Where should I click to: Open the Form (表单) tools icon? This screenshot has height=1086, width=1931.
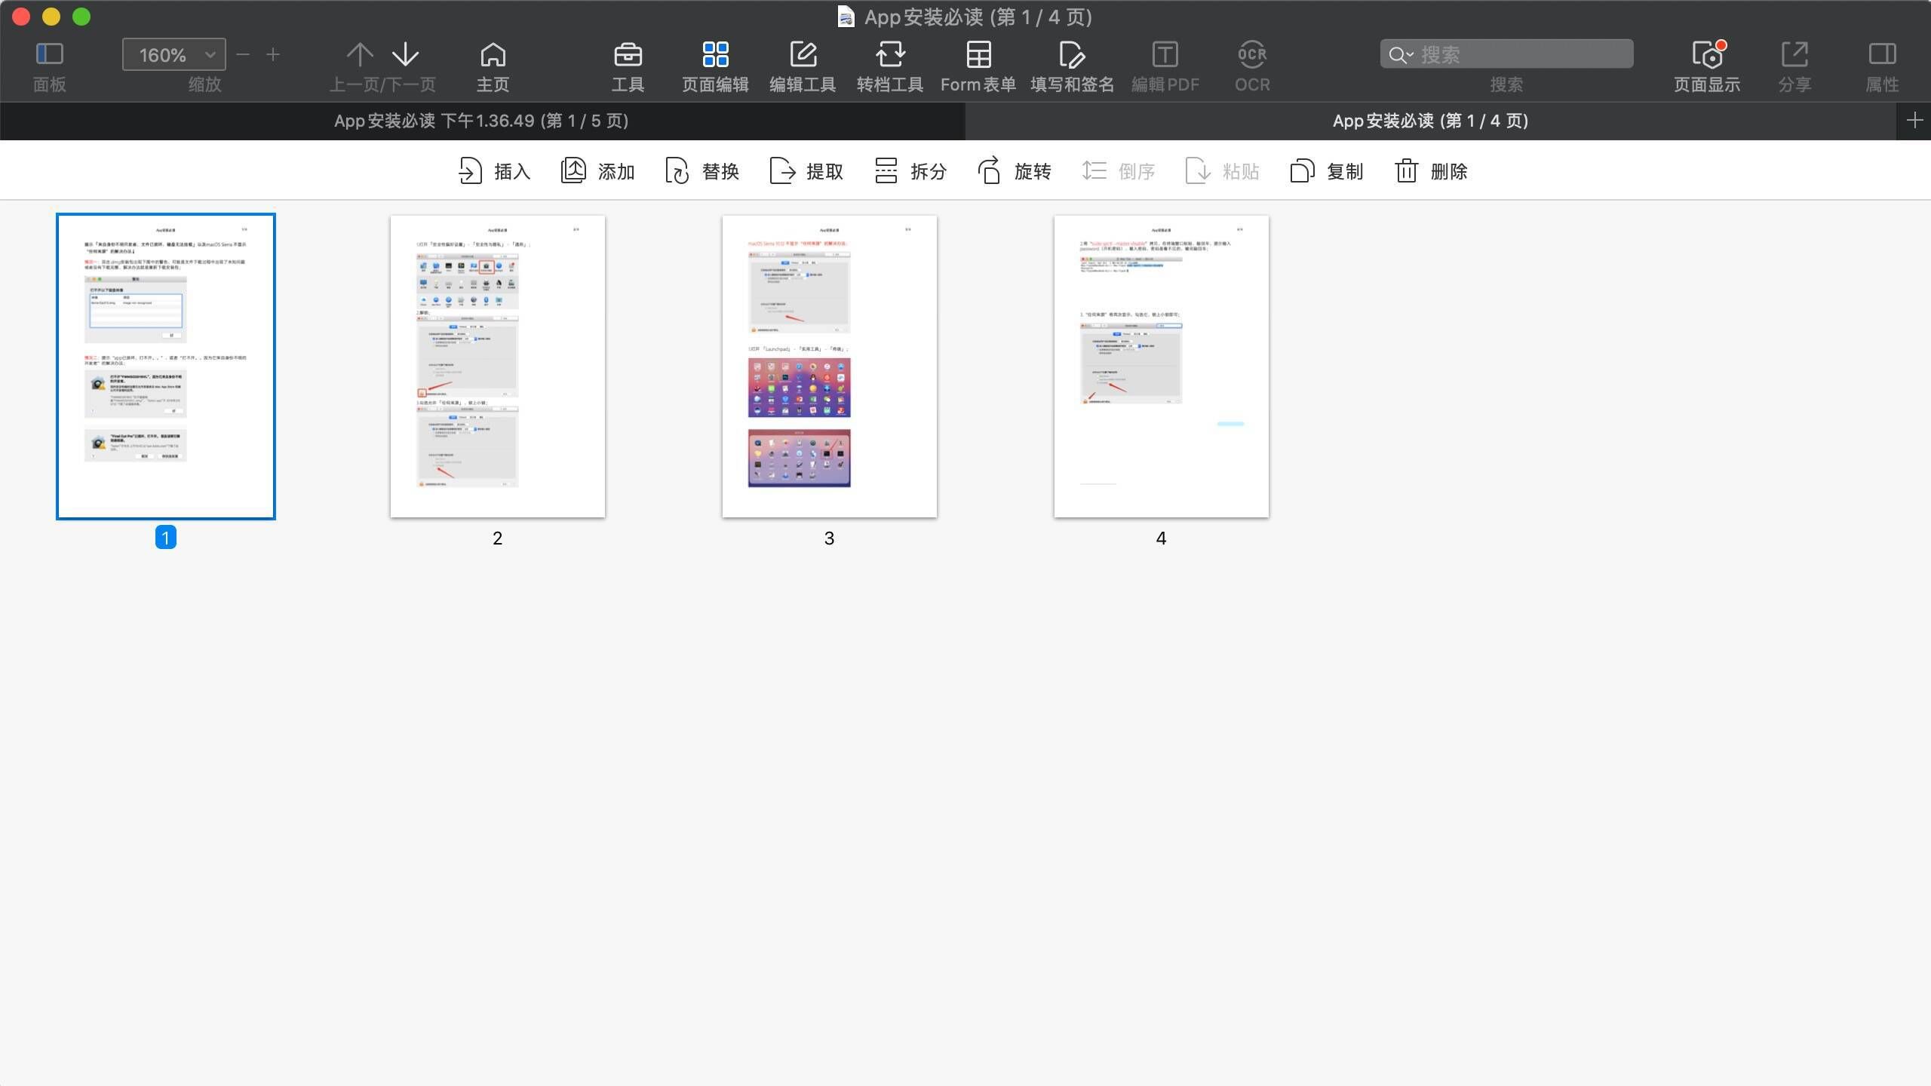(x=978, y=54)
